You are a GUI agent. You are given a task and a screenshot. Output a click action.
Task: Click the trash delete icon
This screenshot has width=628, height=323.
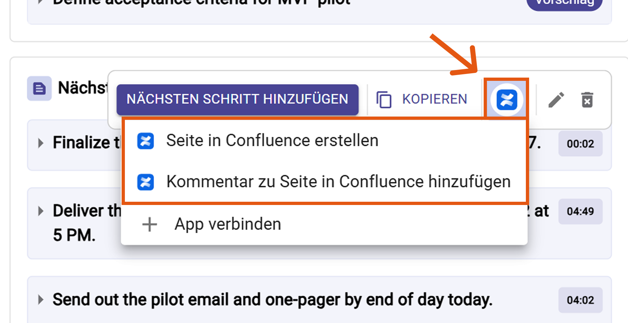pyautogui.click(x=586, y=100)
